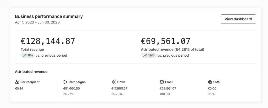The width and height of the screenshot is (268, 108).
Task: Click the Attributed revenue section heading
Action: 31,72
